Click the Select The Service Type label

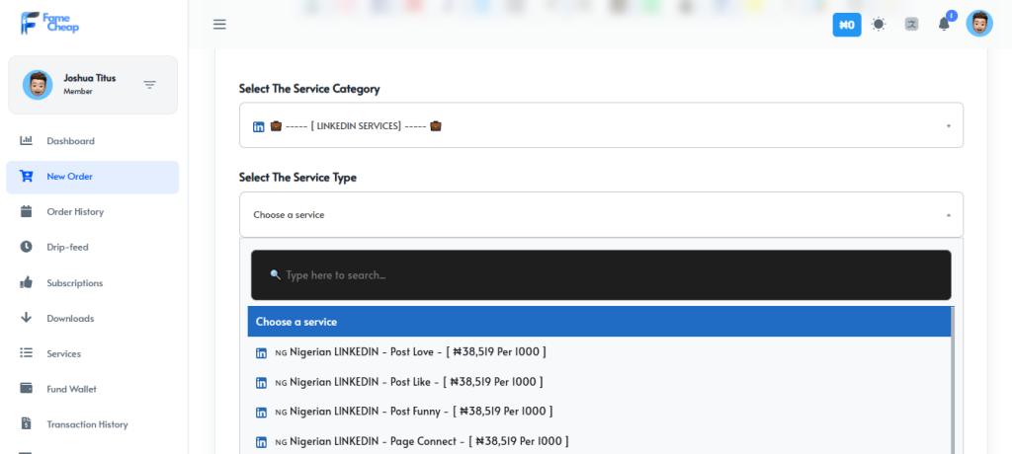(x=297, y=177)
